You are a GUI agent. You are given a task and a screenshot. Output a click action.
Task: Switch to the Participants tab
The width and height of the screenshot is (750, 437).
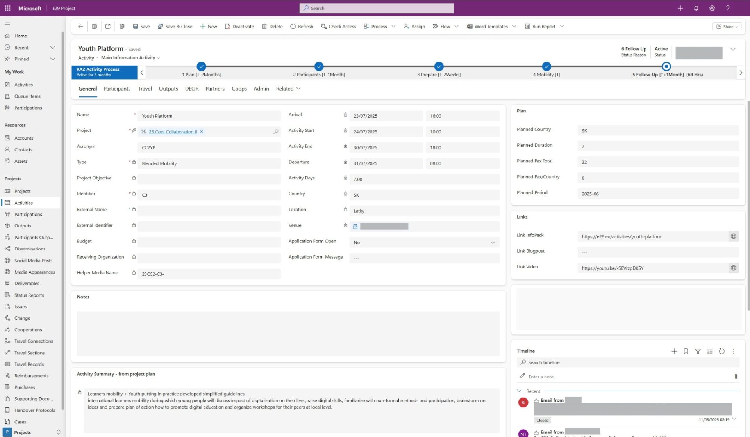point(117,89)
